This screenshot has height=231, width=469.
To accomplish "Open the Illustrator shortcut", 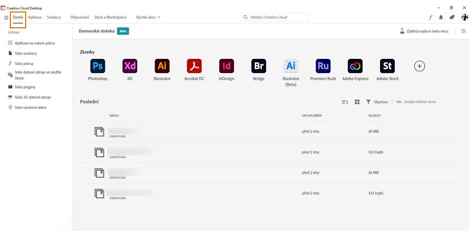I will click(x=162, y=66).
